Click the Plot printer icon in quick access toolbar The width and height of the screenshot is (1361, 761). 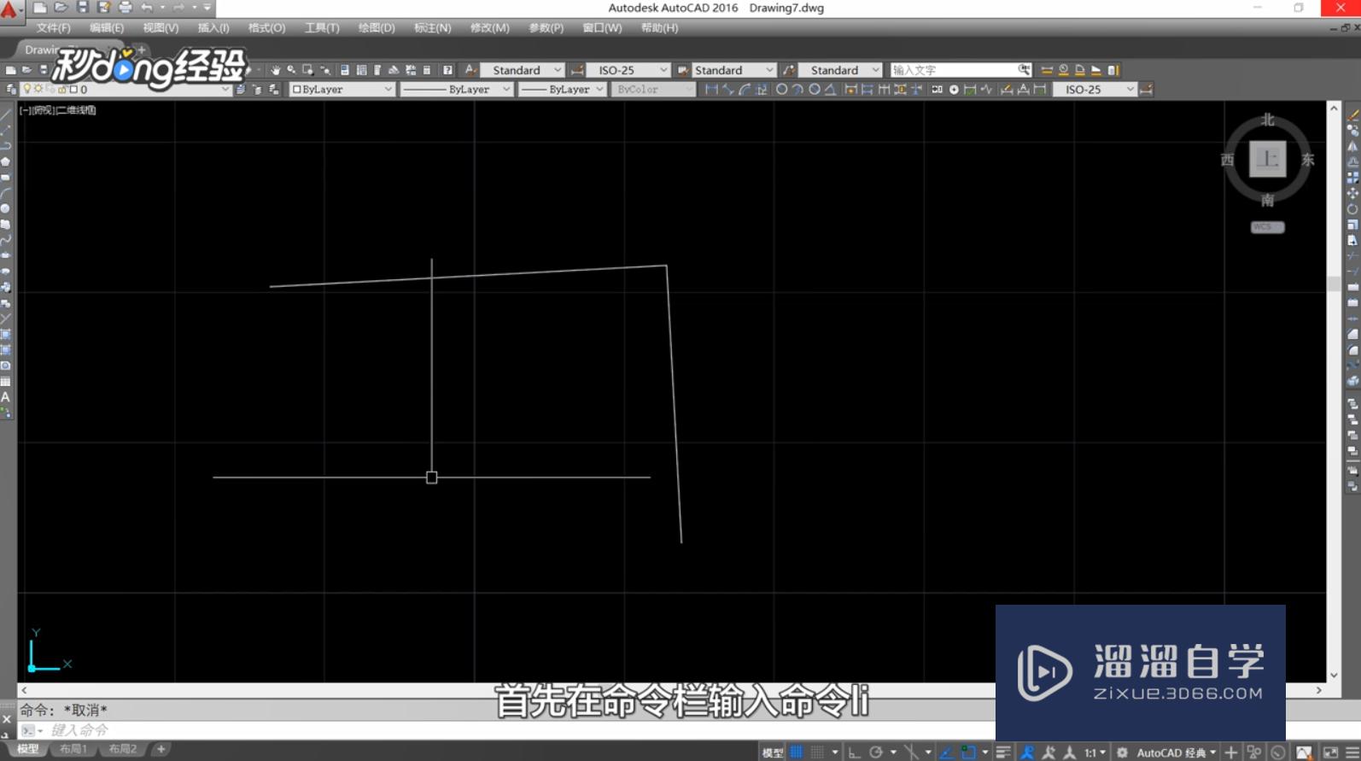tap(126, 8)
